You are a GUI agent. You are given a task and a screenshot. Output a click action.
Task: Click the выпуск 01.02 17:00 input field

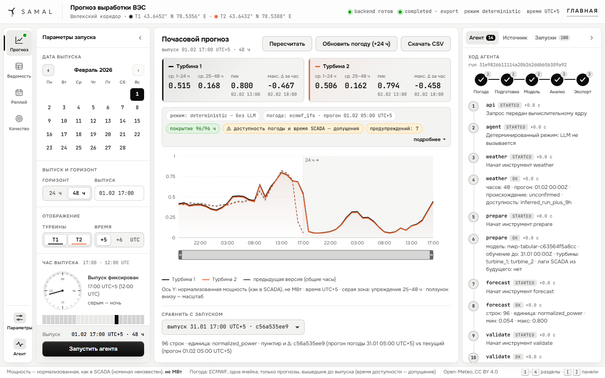point(119,193)
